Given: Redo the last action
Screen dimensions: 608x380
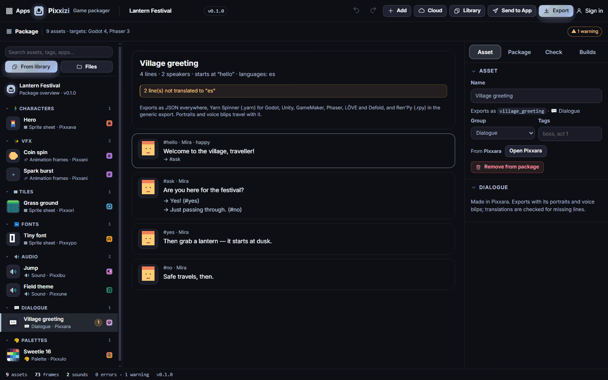Looking at the screenshot, I should [x=373, y=11].
